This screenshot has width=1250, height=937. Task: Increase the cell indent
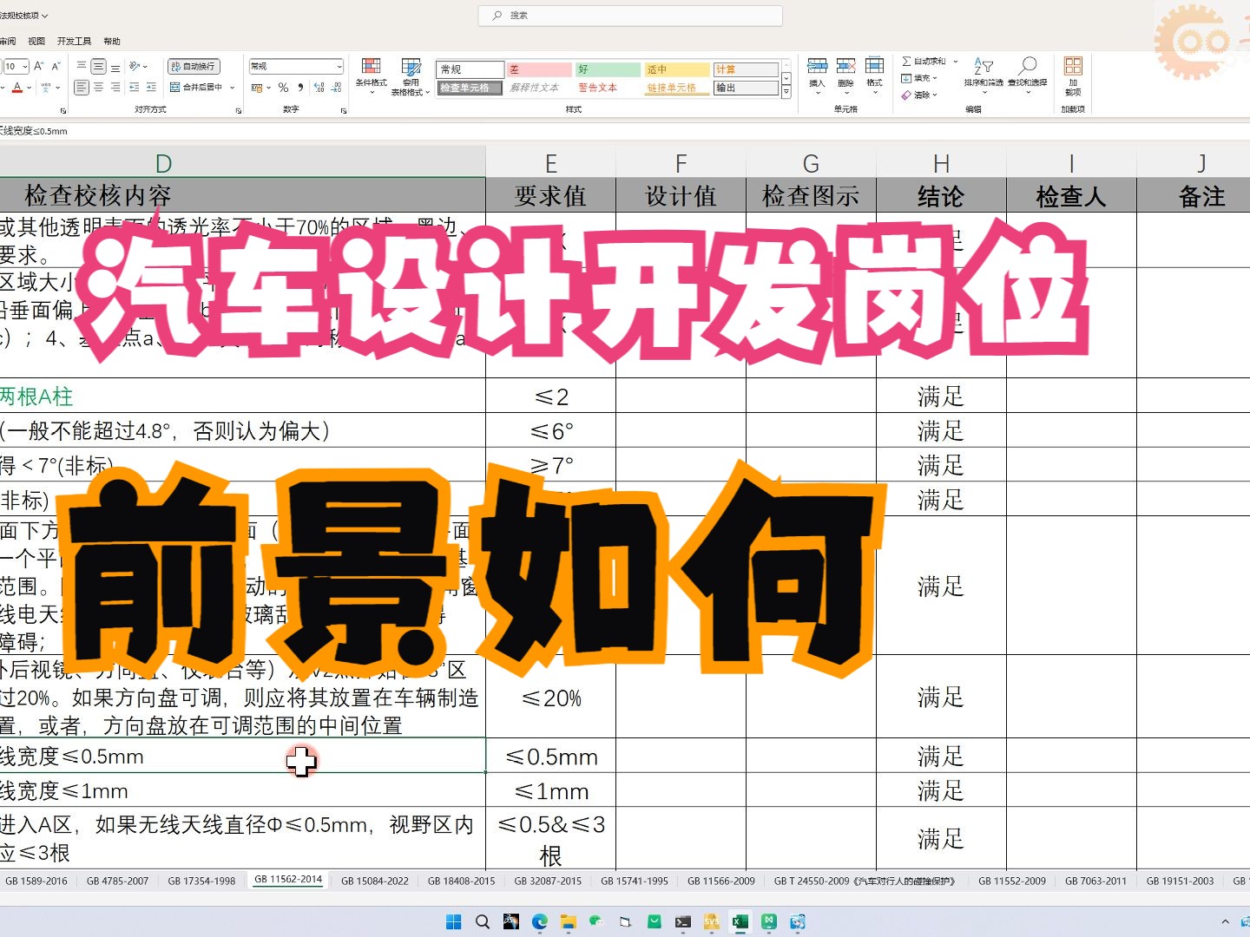click(x=151, y=88)
